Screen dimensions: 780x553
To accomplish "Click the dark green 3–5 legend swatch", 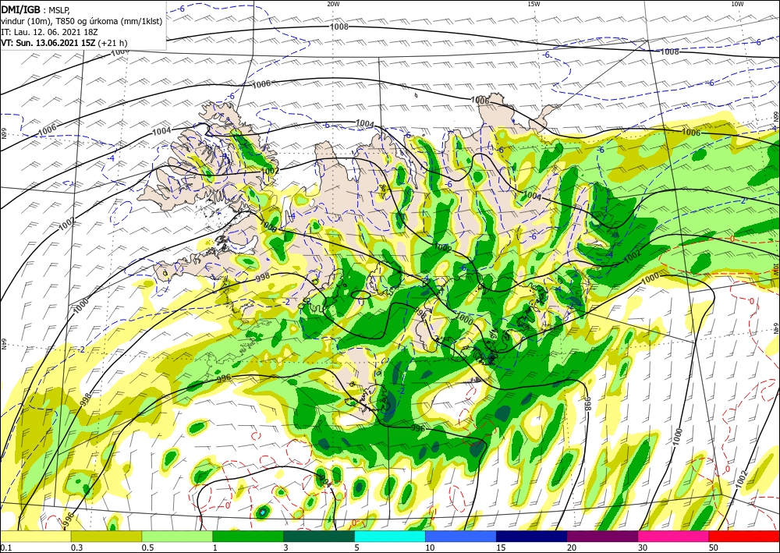I will (319, 536).
